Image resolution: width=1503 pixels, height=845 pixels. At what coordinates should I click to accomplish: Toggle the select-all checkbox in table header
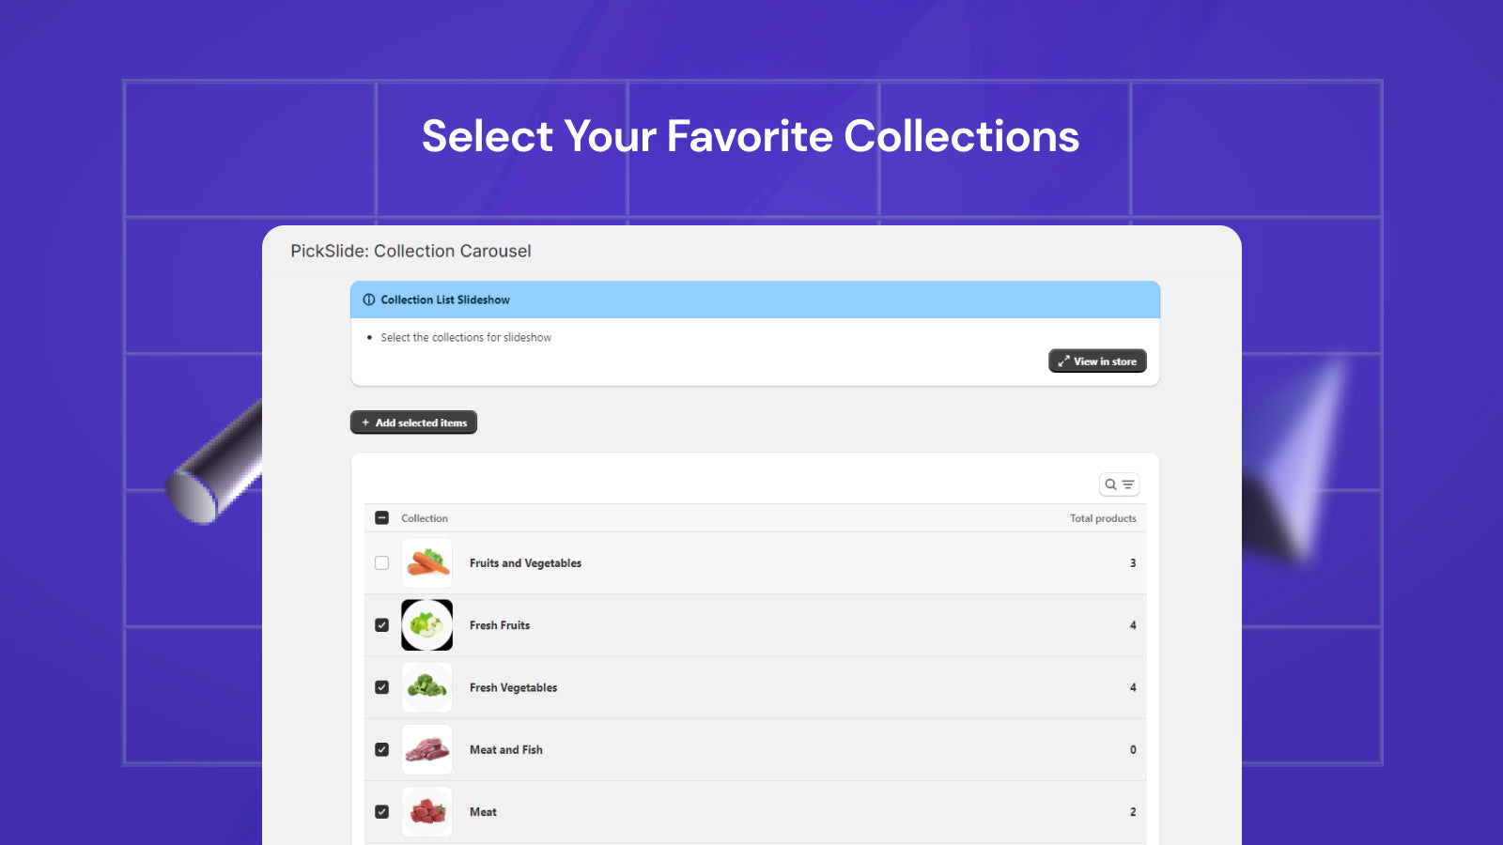point(382,518)
